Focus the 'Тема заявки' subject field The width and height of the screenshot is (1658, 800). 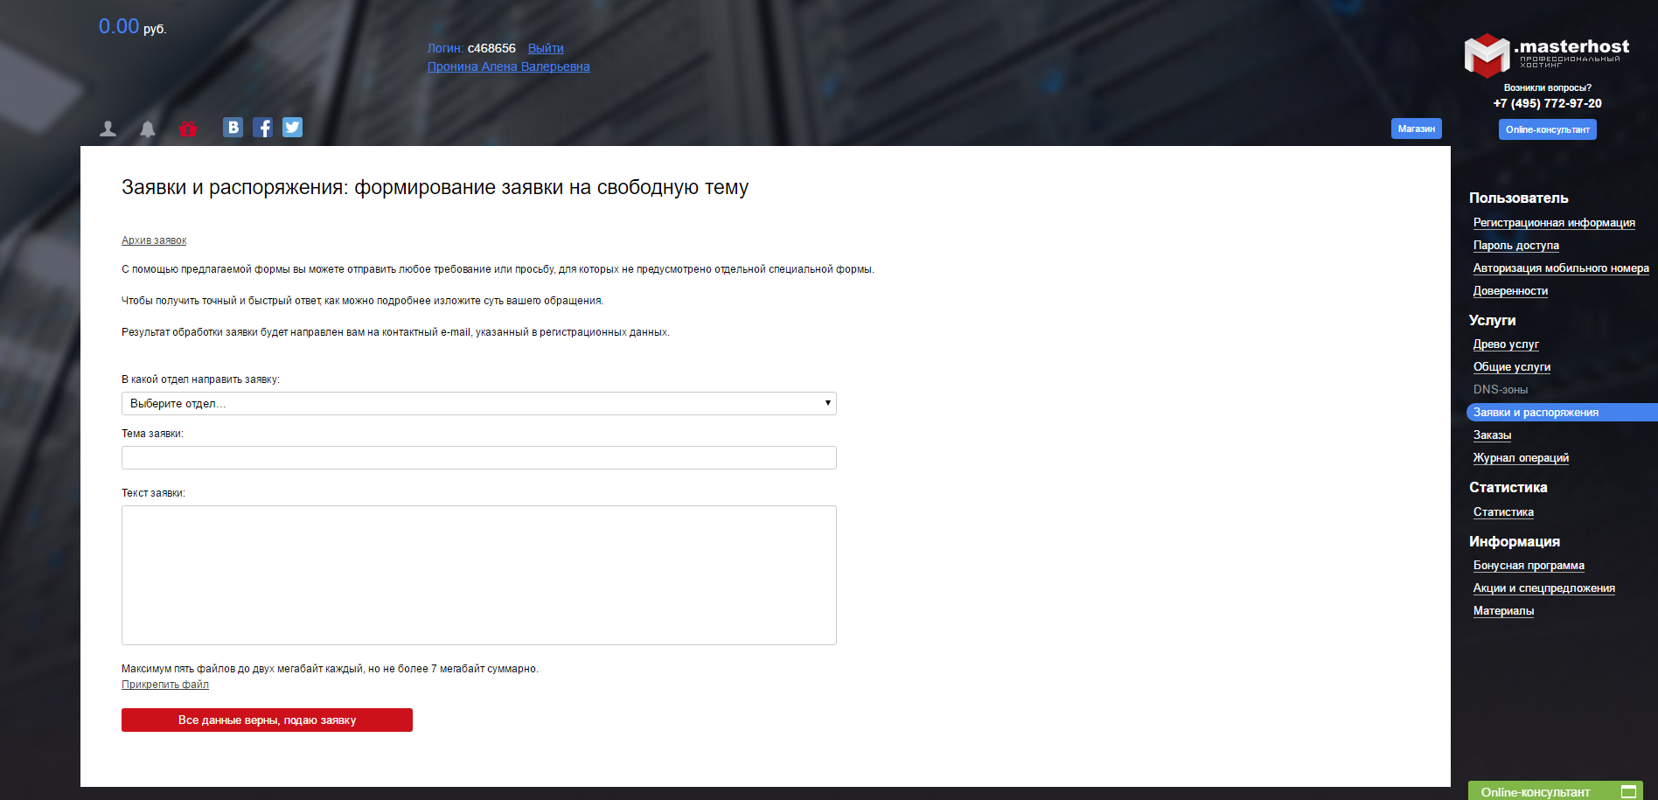(x=479, y=457)
